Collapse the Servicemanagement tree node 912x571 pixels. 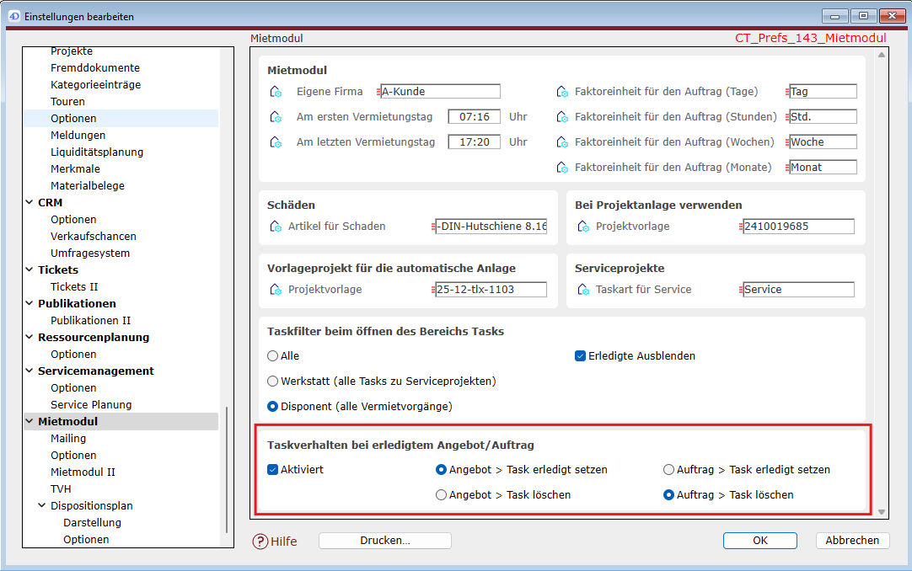point(30,371)
